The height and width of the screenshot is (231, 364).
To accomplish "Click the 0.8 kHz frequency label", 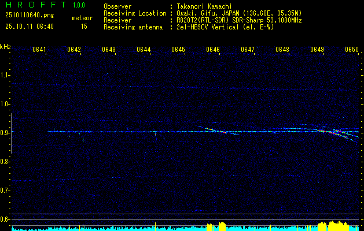I will 5,162.
